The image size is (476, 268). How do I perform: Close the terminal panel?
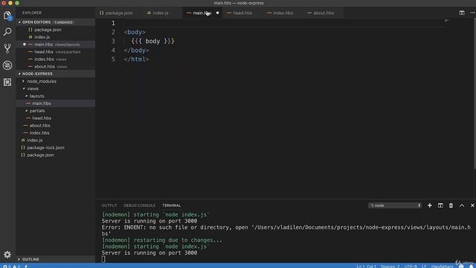(472, 205)
